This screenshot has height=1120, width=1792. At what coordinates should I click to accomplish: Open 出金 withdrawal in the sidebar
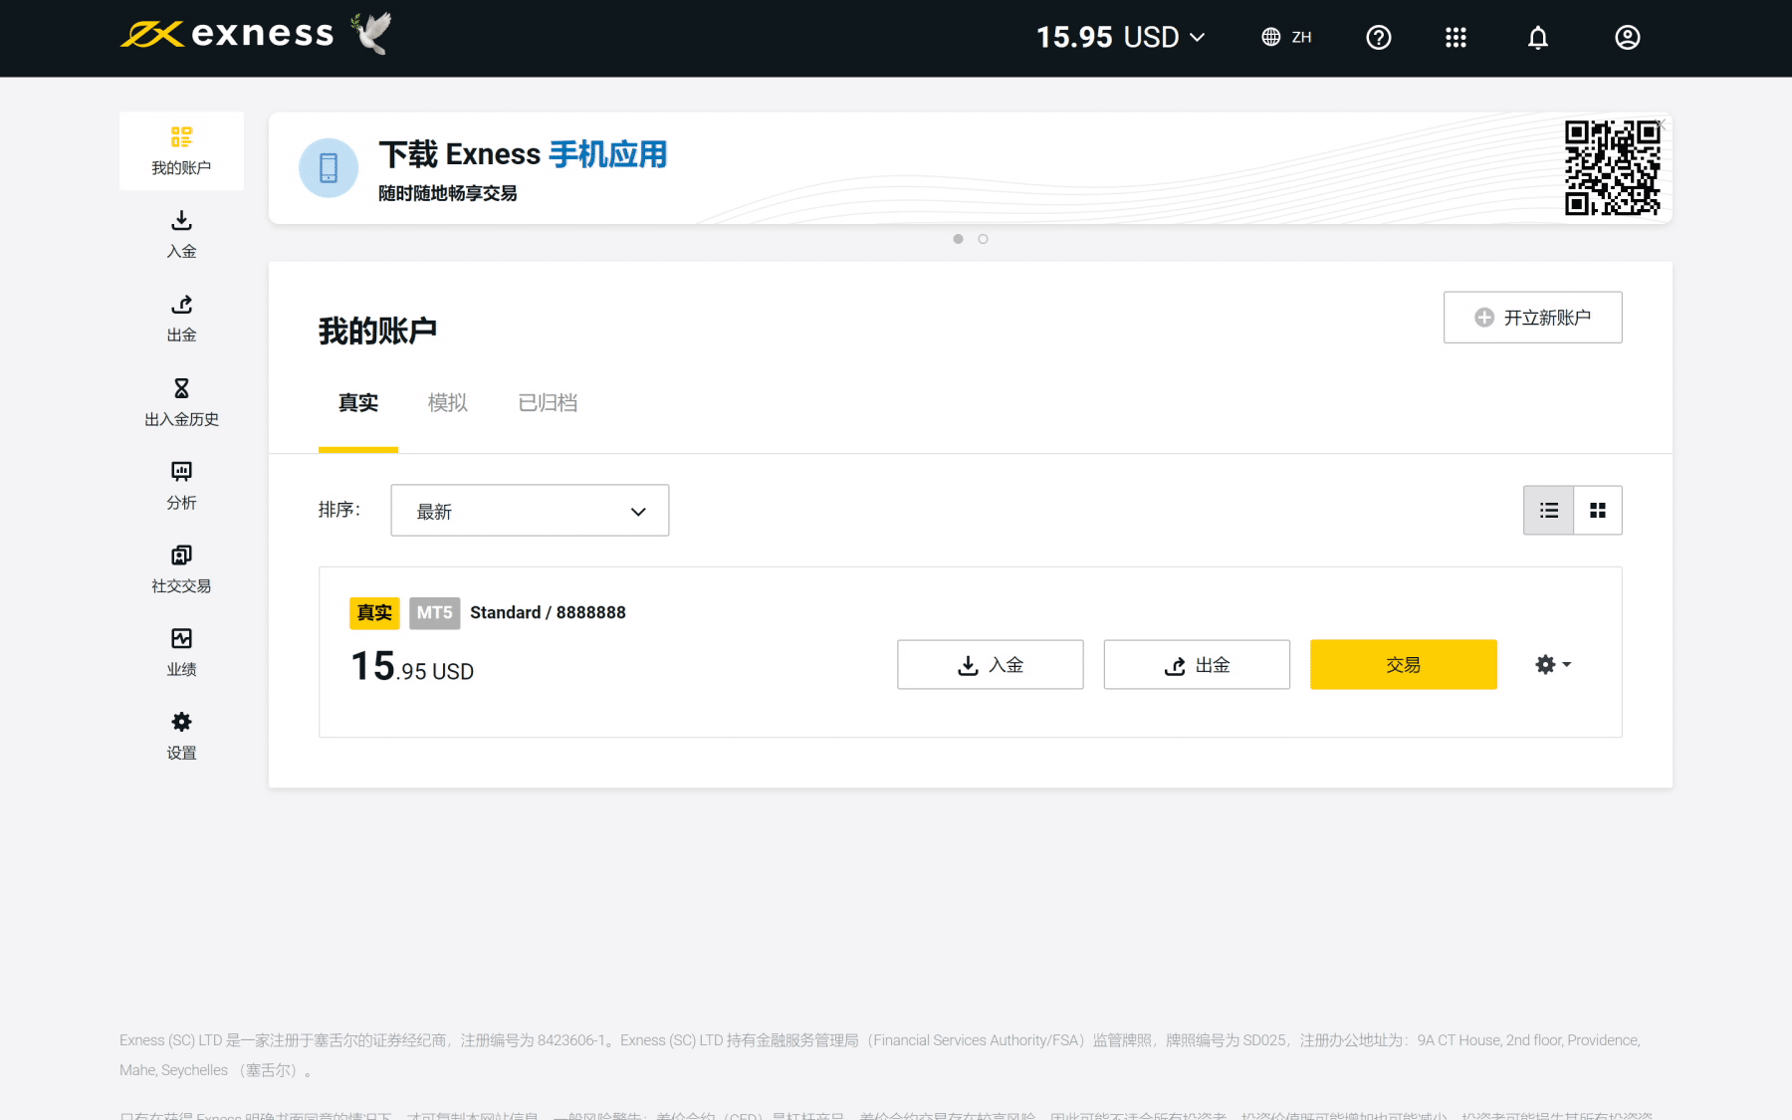[181, 318]
